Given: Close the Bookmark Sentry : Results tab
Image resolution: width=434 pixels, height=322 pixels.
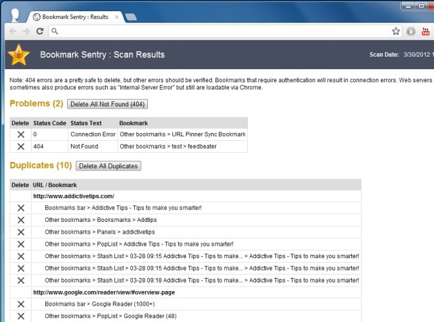Looking at the screenshot, I should click(117, 17).
